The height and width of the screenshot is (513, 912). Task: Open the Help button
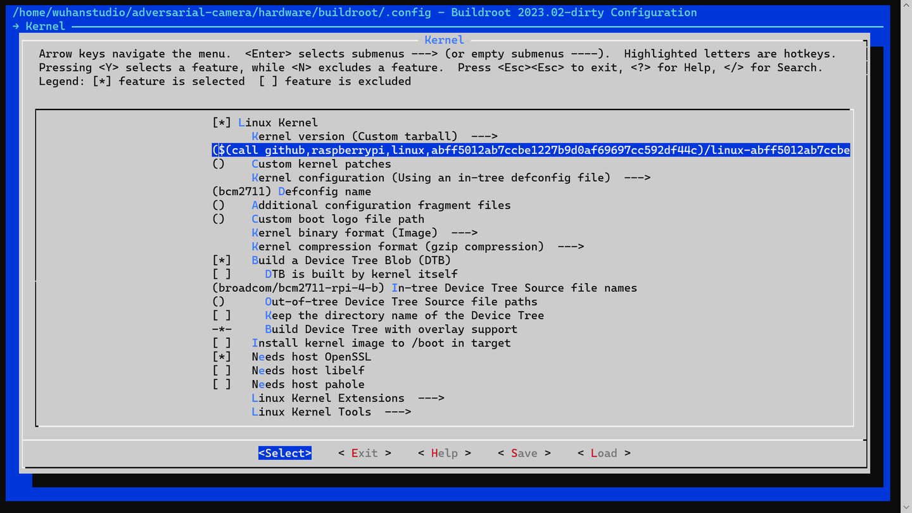[444, 453]
